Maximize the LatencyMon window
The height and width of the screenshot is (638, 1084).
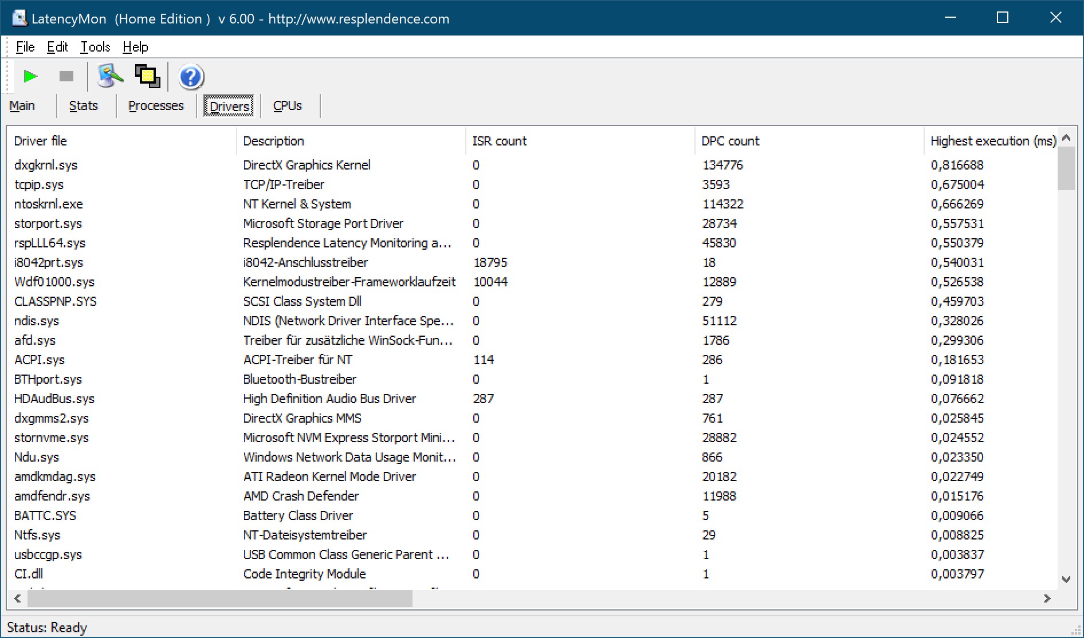[x=1003, y=18]
